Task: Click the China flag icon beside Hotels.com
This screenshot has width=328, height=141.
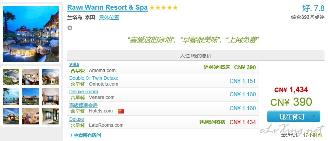Action: point(121,111)
